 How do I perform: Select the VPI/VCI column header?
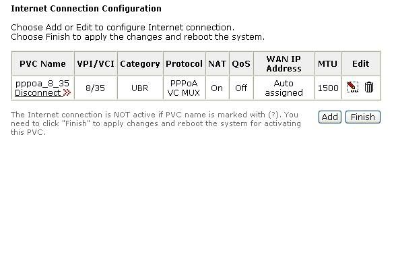click(x=96, y=63)
